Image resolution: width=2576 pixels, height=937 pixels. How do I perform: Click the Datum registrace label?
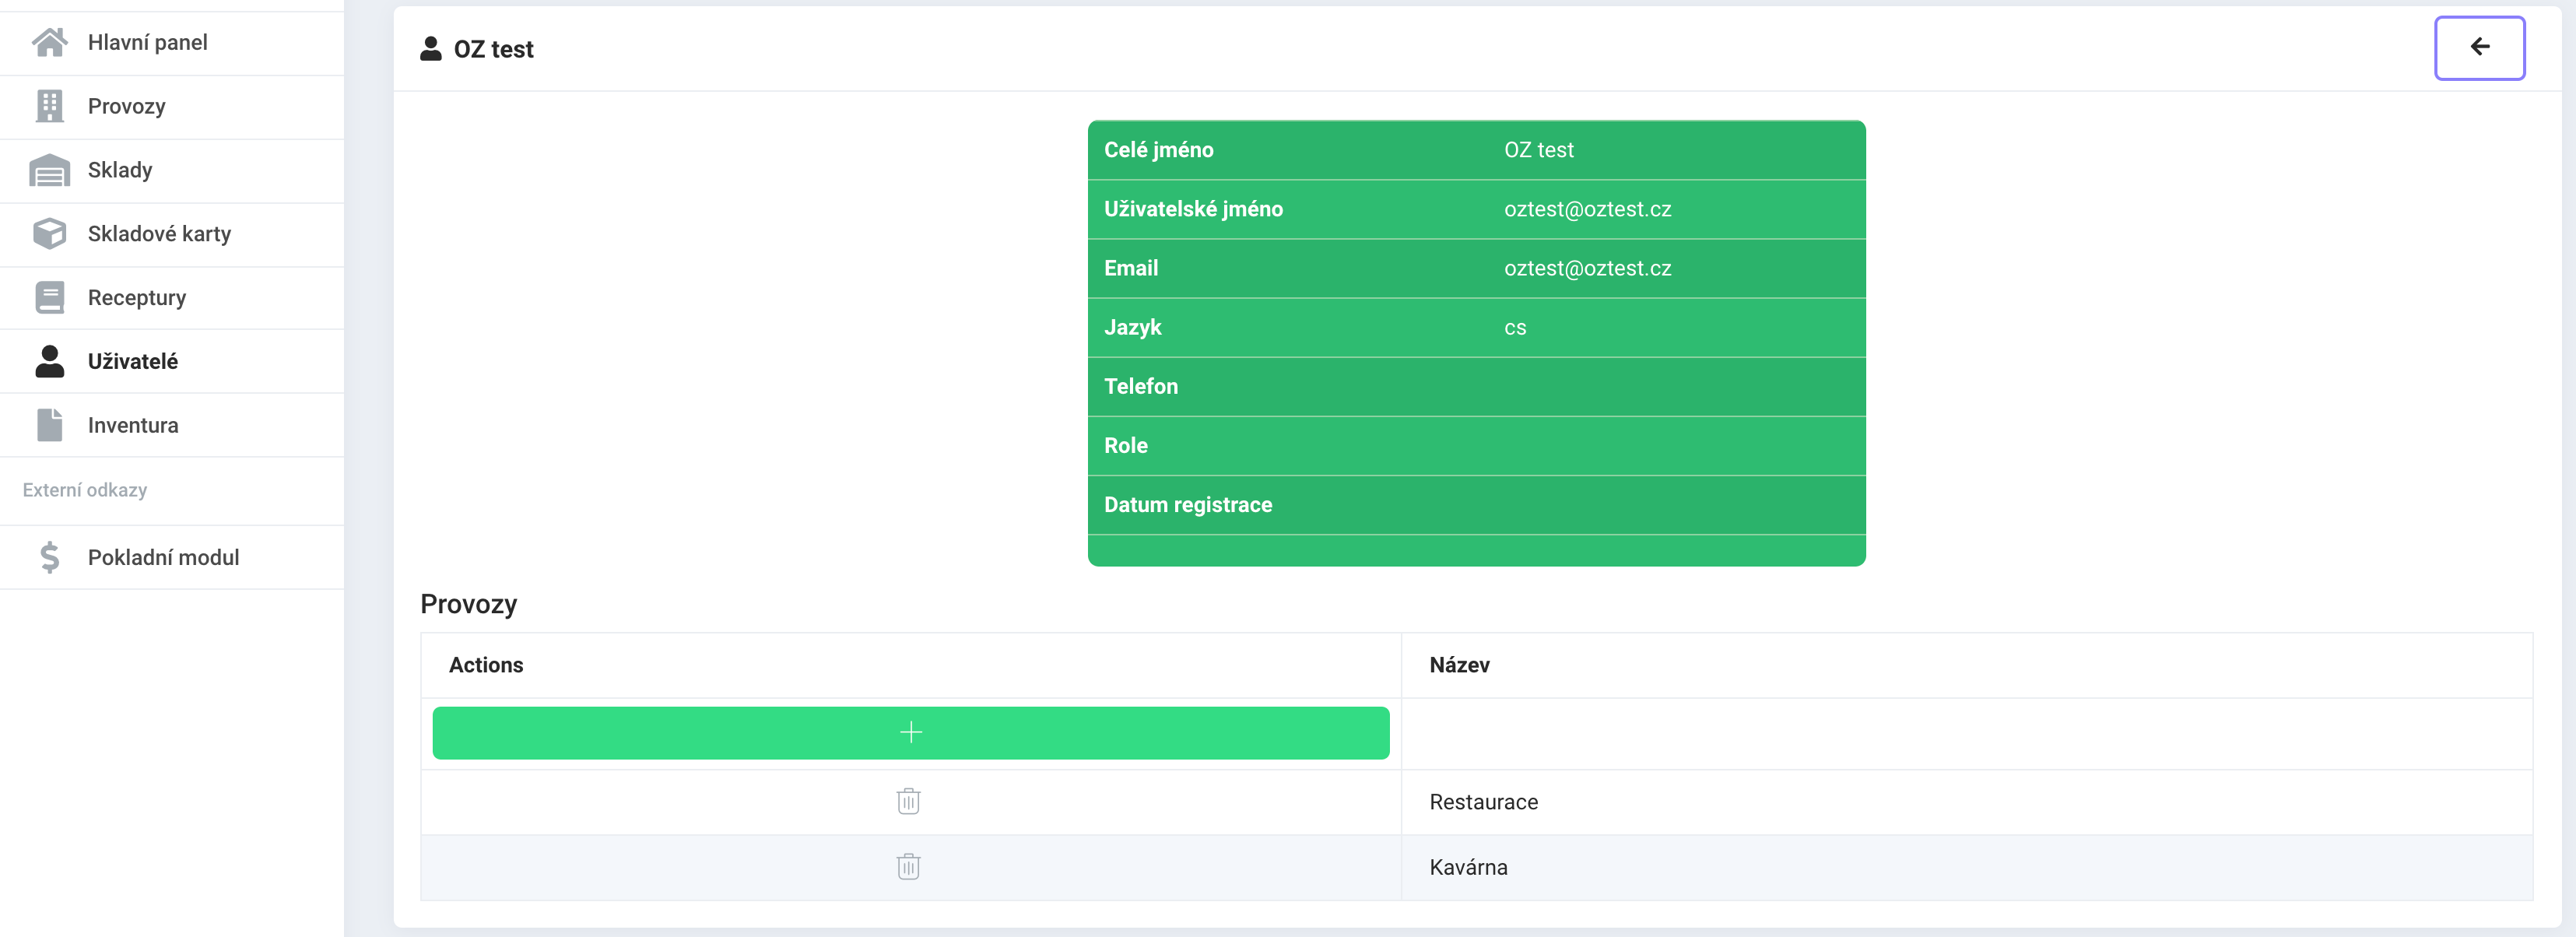coord(1187,505)
